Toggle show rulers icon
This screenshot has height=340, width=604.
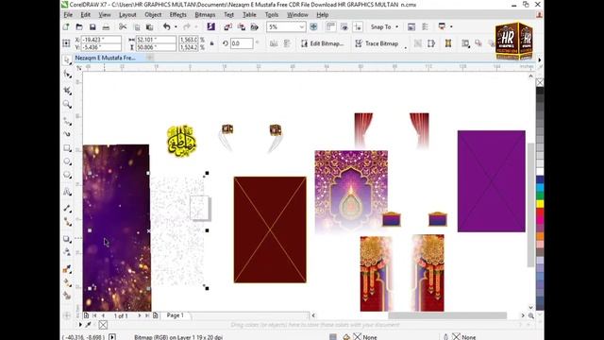pos(330,26)
